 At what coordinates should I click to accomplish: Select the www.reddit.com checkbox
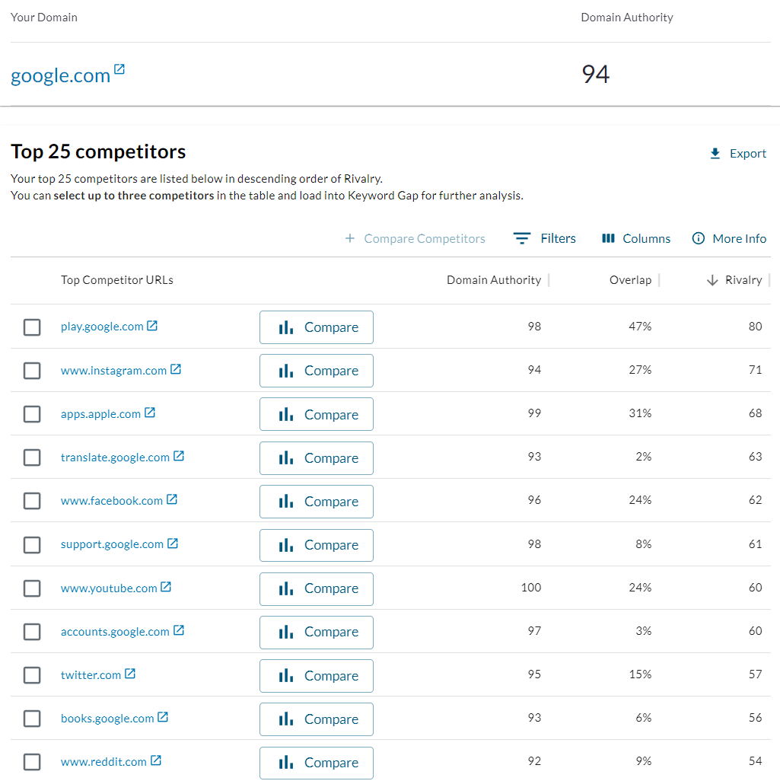pos(32,762)
